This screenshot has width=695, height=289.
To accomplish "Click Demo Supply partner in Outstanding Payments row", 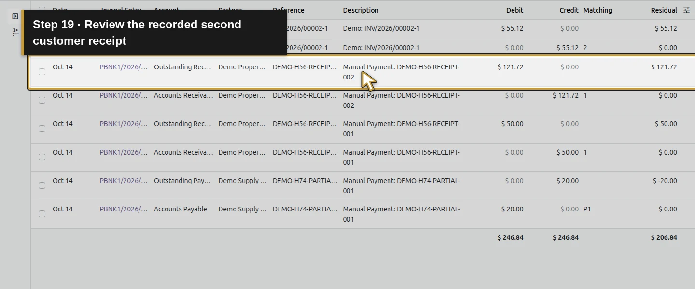I will click(x=242, y=181).
